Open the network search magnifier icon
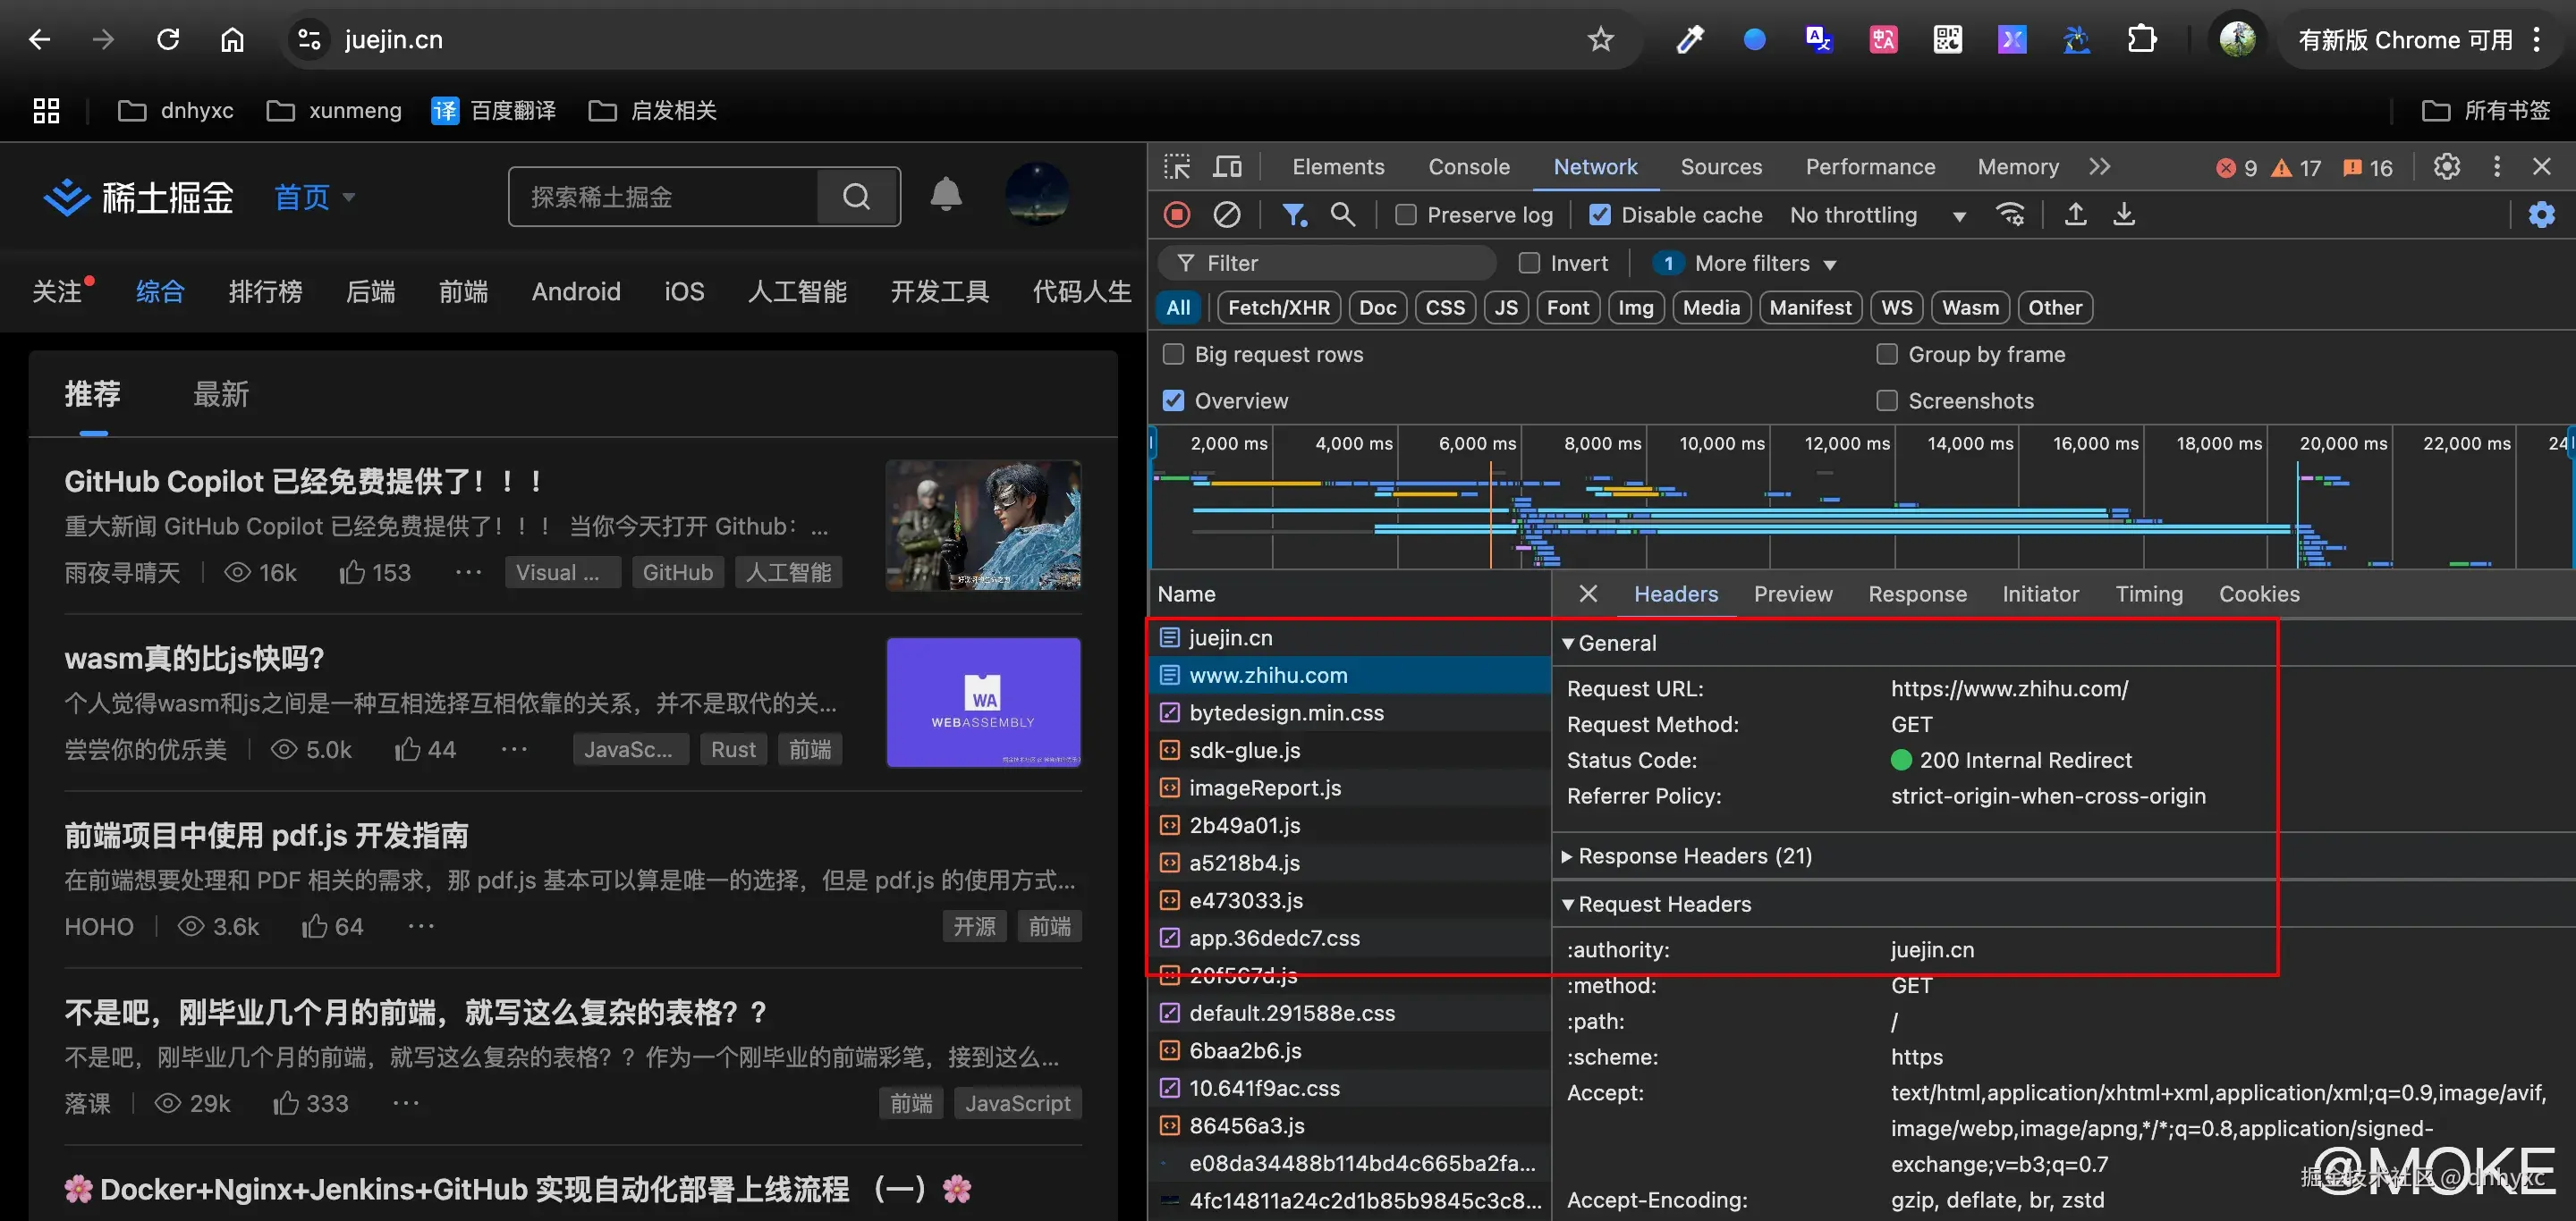The height and width of the screenshot is (1221, 2576). tap(1342, 215)
